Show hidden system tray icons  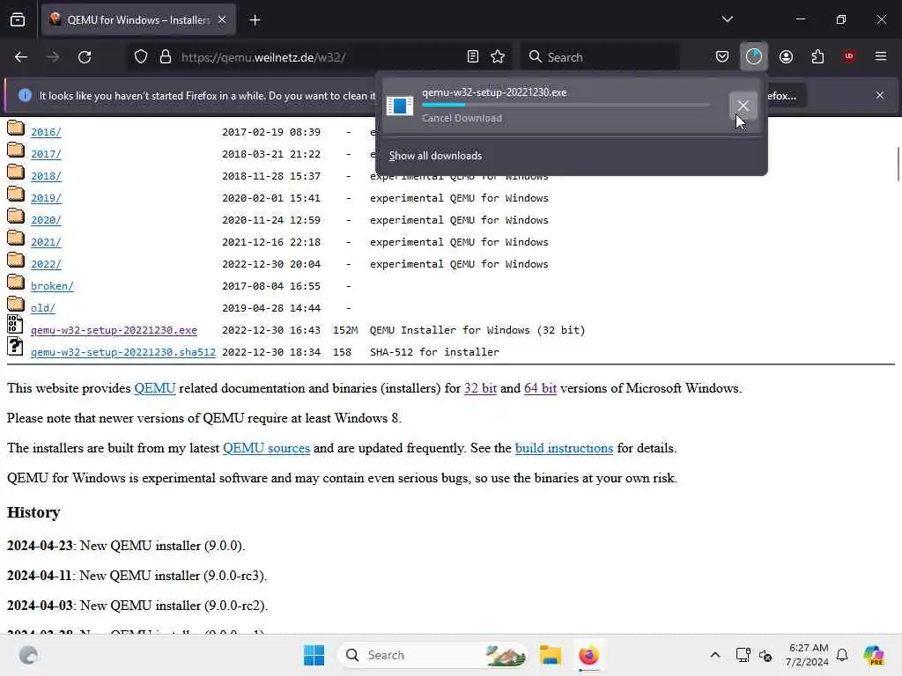715,655
